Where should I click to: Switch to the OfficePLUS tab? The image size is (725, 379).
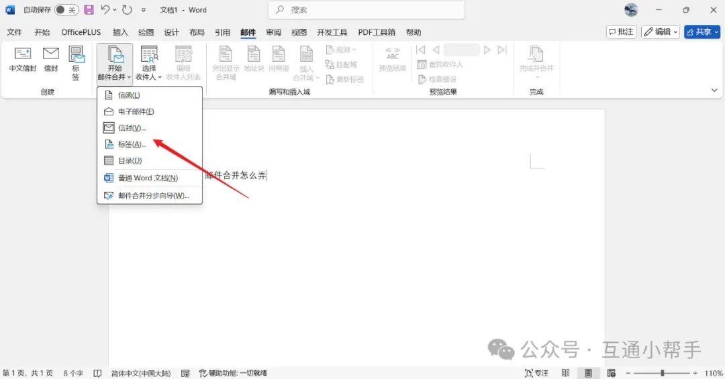pos(81,32)
